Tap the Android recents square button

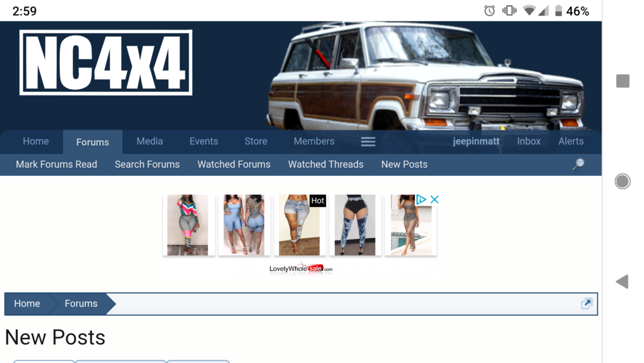623,81
